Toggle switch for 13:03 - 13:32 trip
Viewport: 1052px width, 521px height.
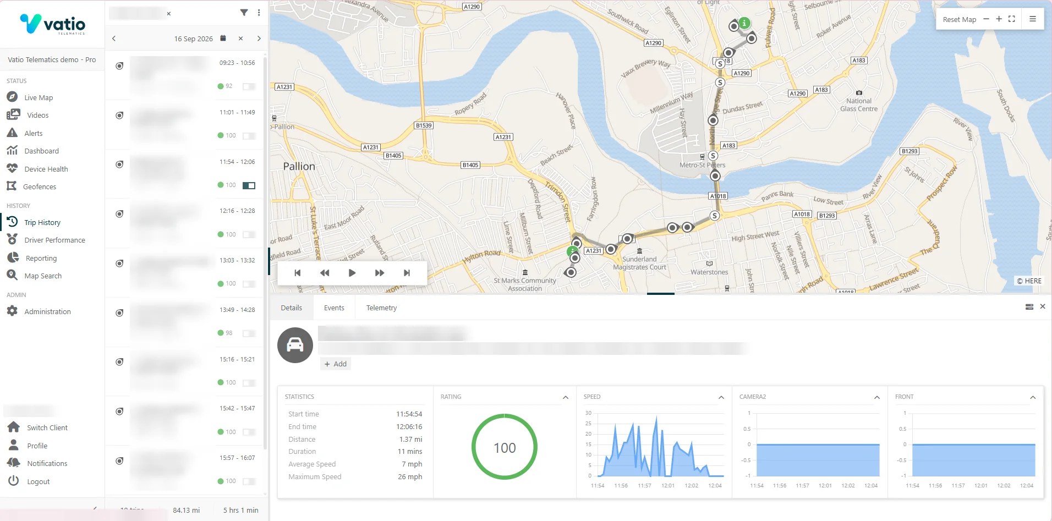click(249, 284)
